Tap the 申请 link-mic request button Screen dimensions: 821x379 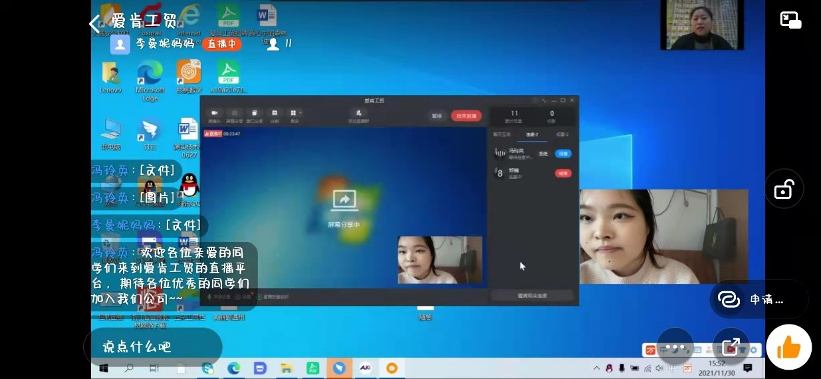click(758, 300)
